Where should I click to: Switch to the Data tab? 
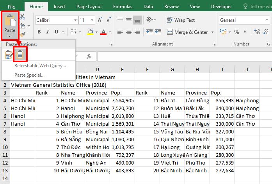(148, 7)
